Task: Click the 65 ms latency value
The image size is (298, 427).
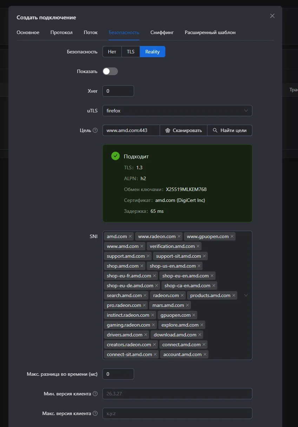Action: point(157,211)
